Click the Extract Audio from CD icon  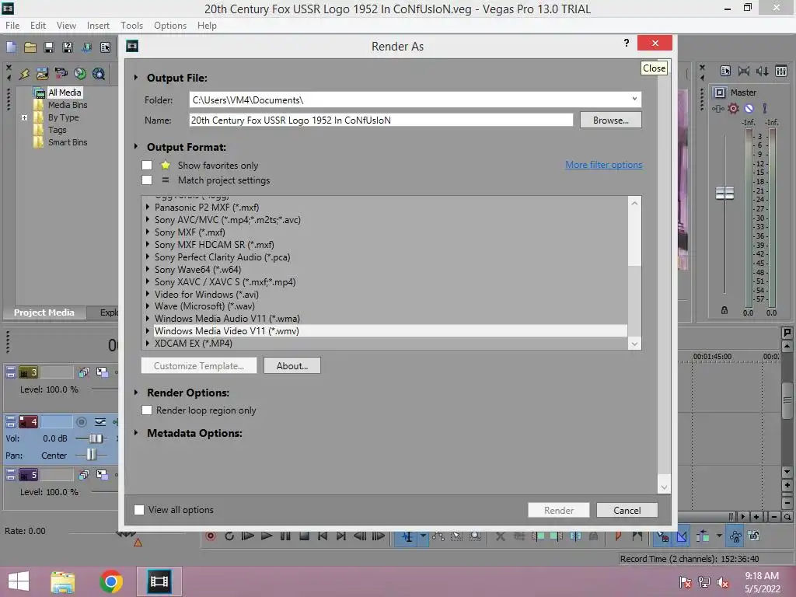pos(80,74)
